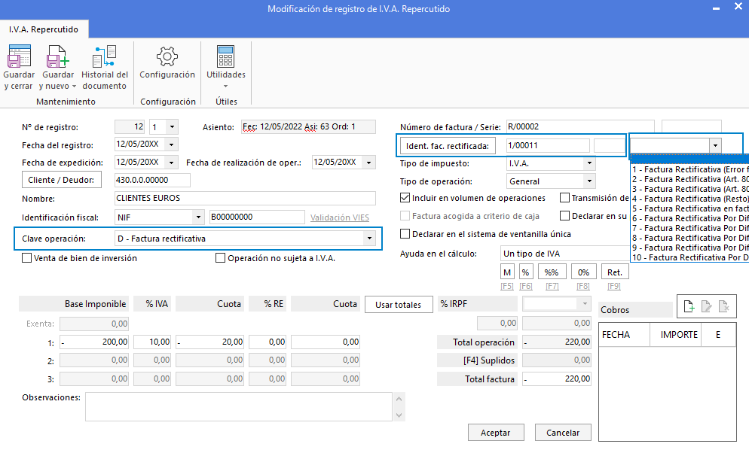Click Observaciones scrollbar down arrow
This screenshot has height=450, width=749.
coord(399,415)
